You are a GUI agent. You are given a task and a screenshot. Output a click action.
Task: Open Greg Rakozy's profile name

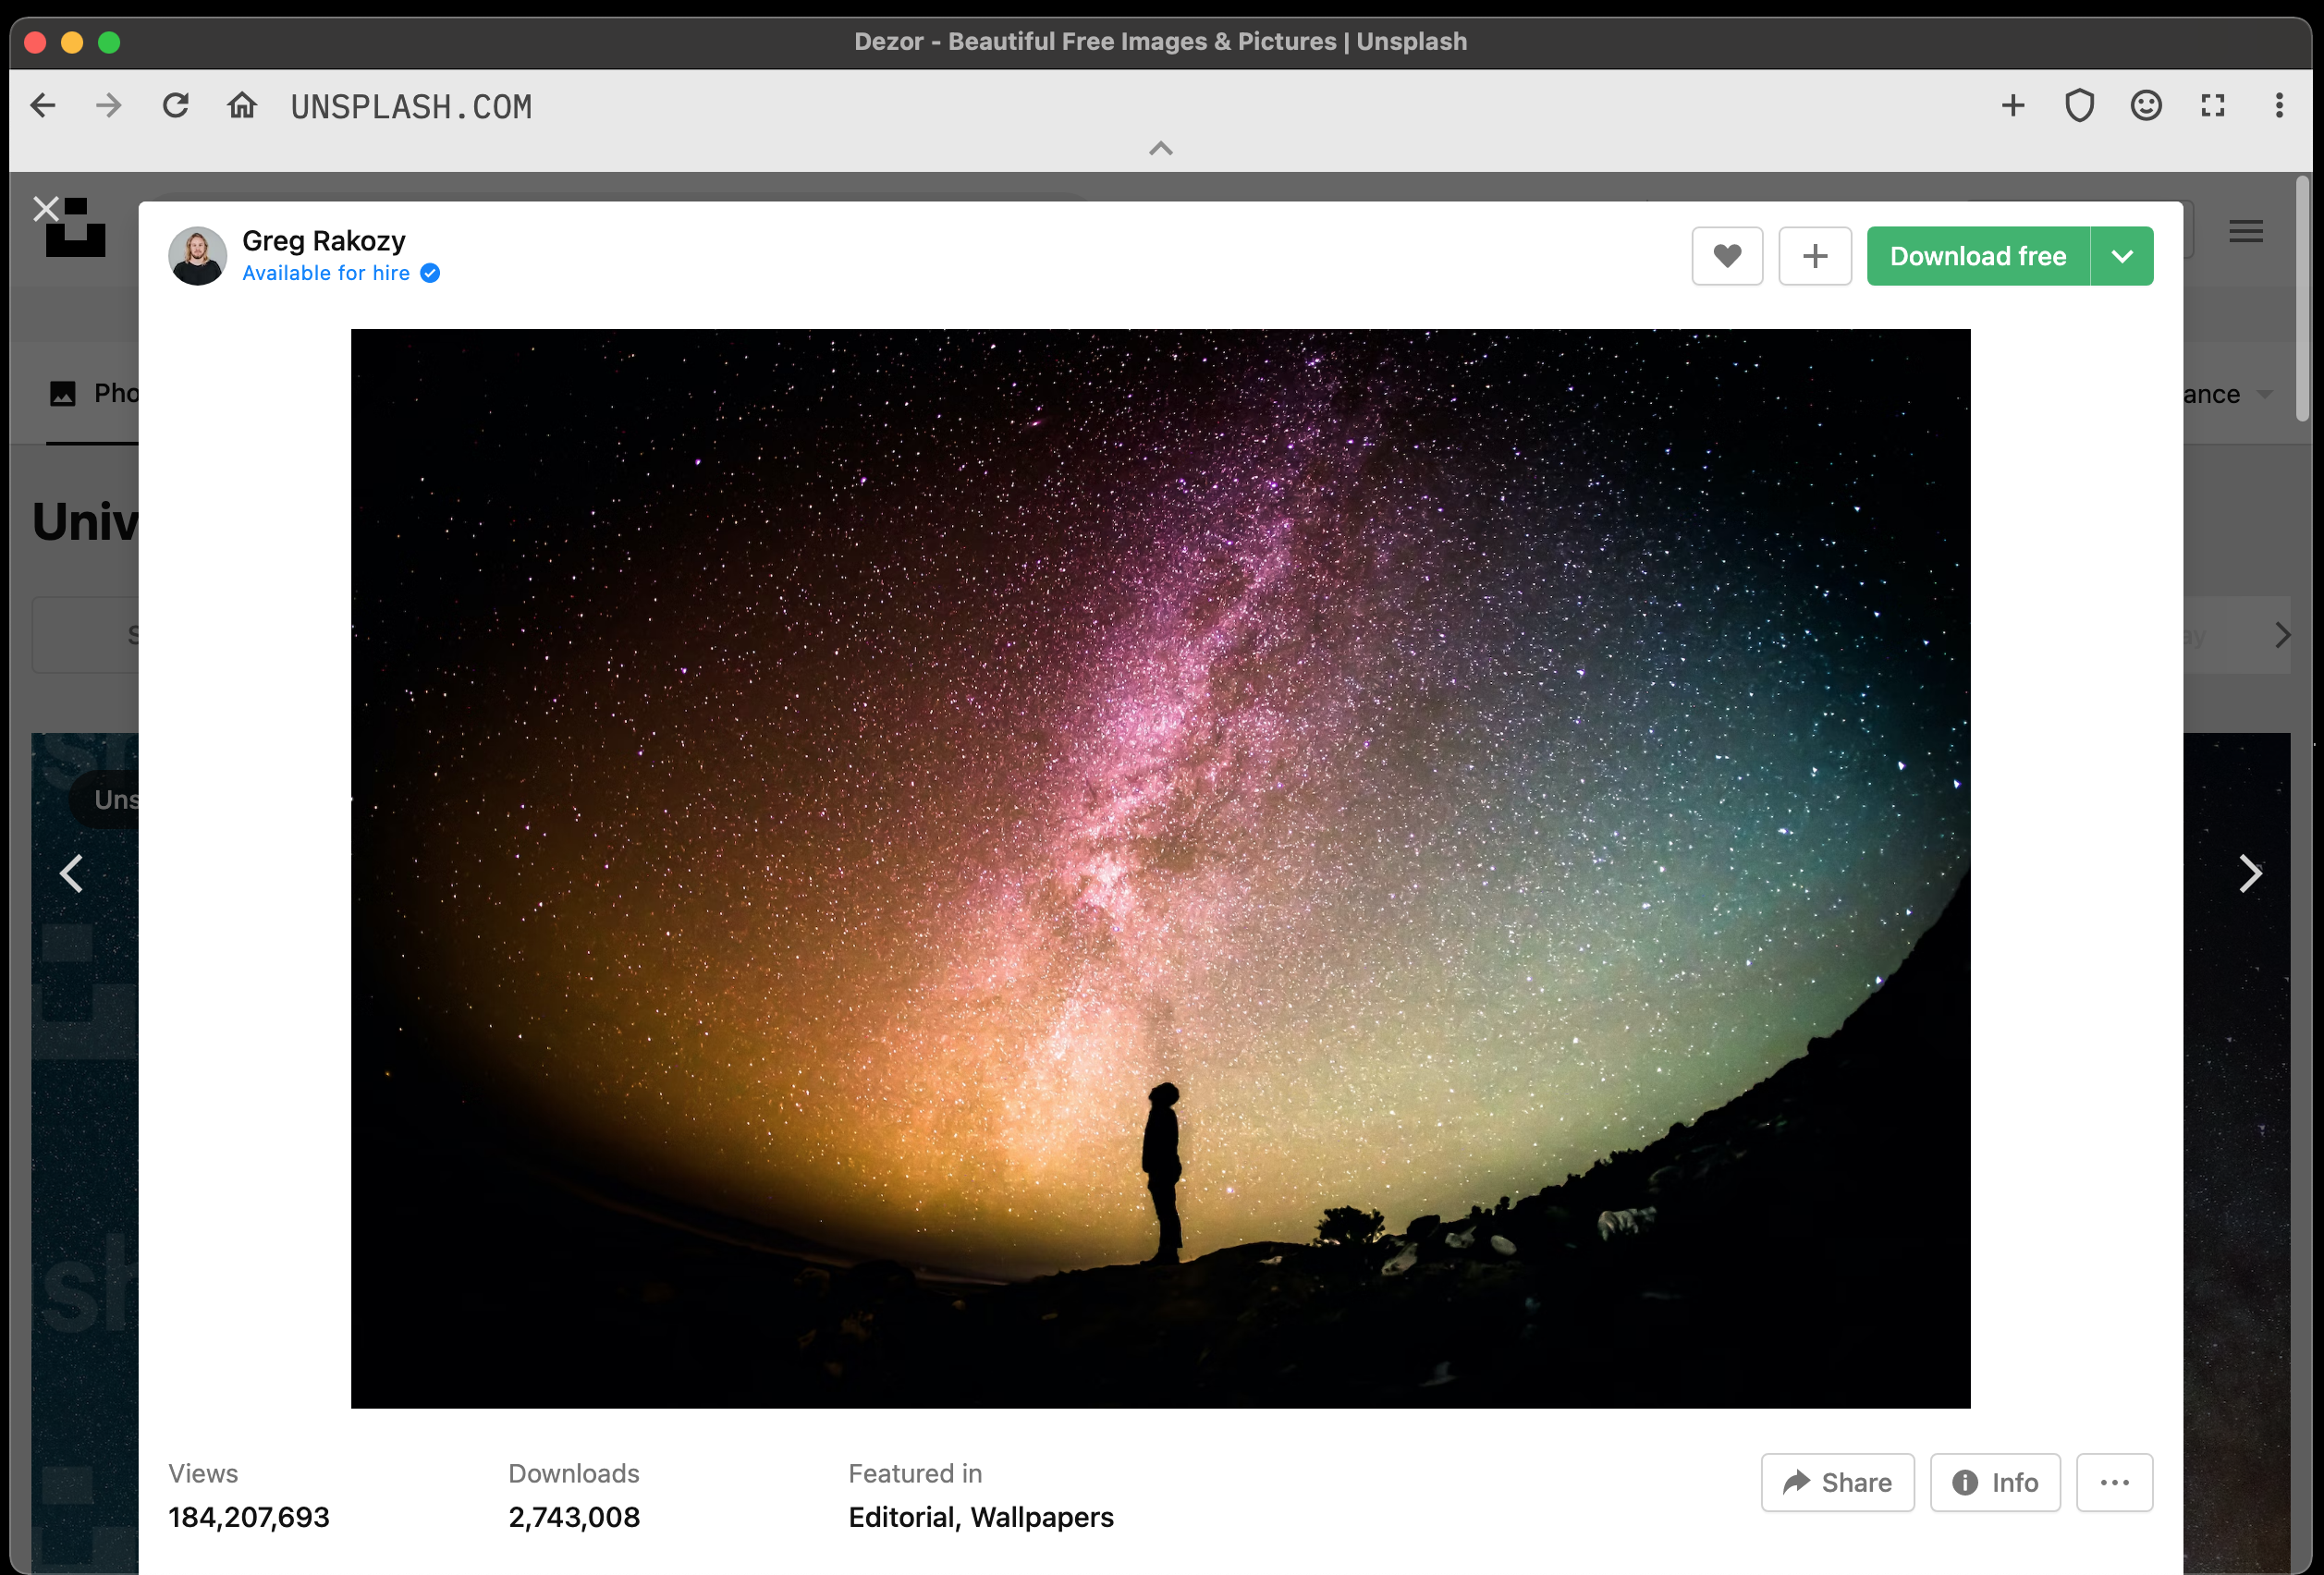[x=323, y=240]
